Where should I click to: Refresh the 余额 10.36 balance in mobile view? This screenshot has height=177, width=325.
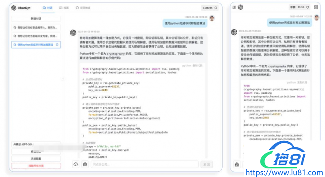(x=308, y=7)
